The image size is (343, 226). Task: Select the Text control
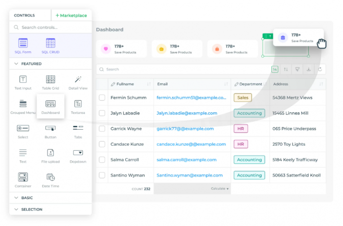click(23, 156)
